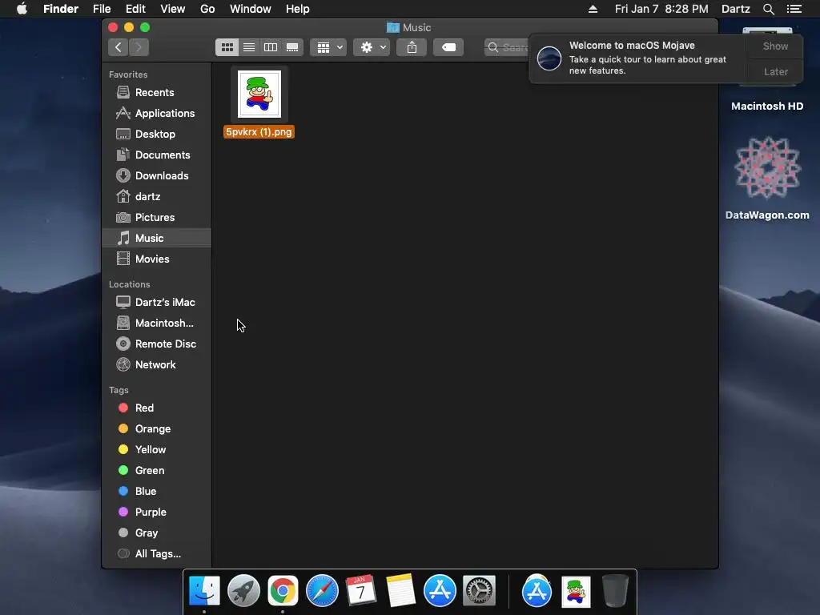Go back with the Finder back arrow
Screen dimensions: 820x615
pyautogui.click(x=119, y=47)
